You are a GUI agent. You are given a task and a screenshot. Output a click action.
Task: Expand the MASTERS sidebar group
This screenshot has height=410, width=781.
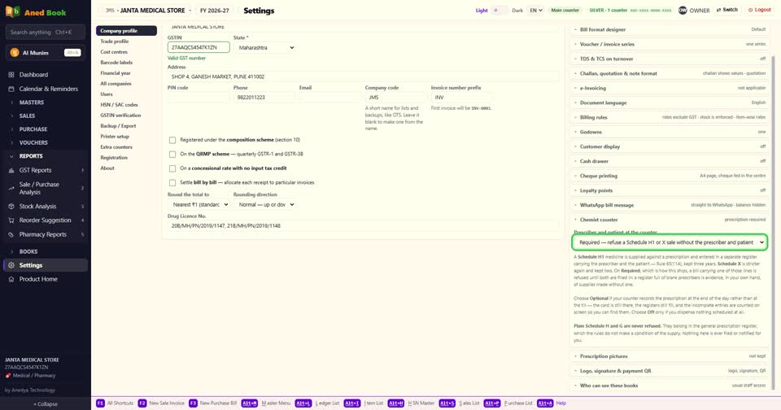click(x=45, y=102)
